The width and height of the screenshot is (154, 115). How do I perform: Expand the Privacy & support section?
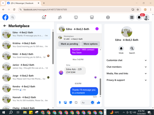click(x=127, y=80)
